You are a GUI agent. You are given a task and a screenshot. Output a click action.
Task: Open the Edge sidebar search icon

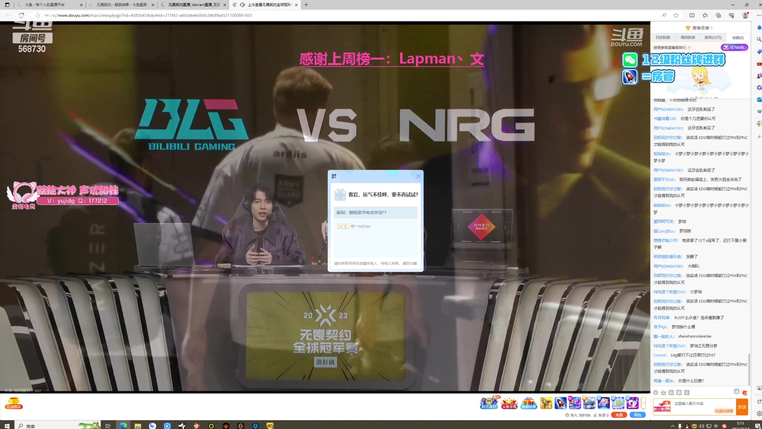(759, 39)
